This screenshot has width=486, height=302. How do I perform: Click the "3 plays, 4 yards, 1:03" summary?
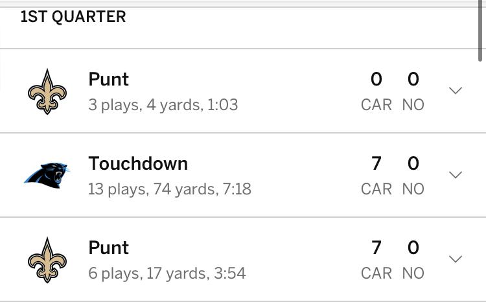(163, 104)
